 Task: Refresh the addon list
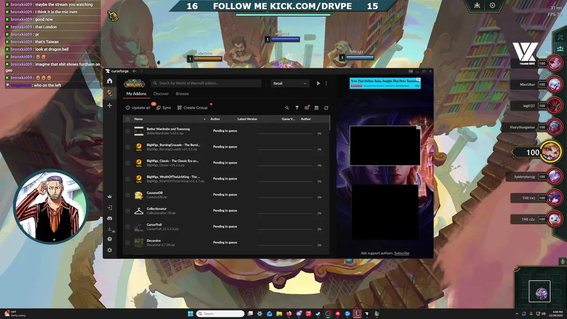tap(326, 108)
